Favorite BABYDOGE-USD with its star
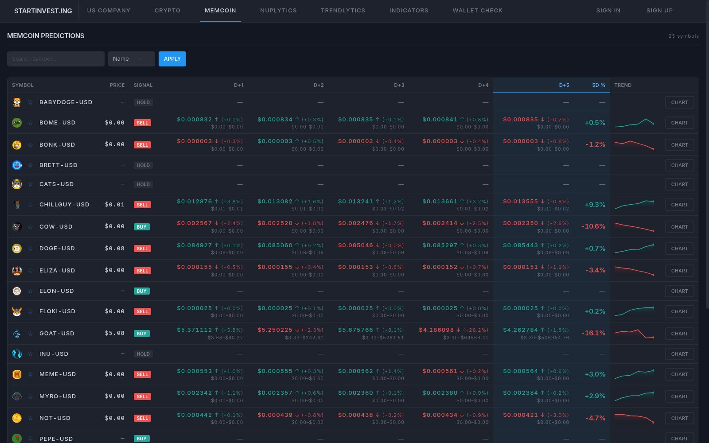Viewport: 709px width, 443px height. (31, 102)
